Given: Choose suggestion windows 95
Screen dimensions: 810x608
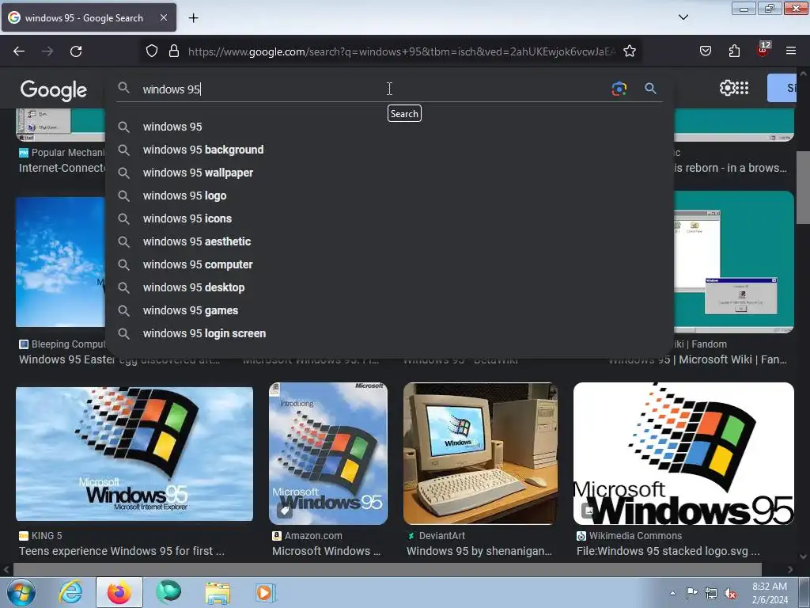Looking at the screenshot, I should click(x=389, y=127).
